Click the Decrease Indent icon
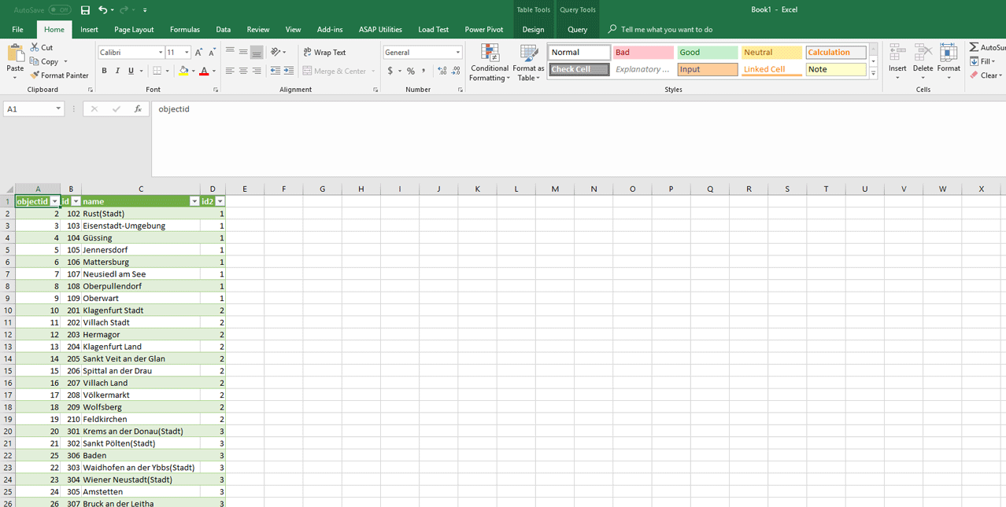The width and height of the screenshot is (1006, 507). pos(275,71)
